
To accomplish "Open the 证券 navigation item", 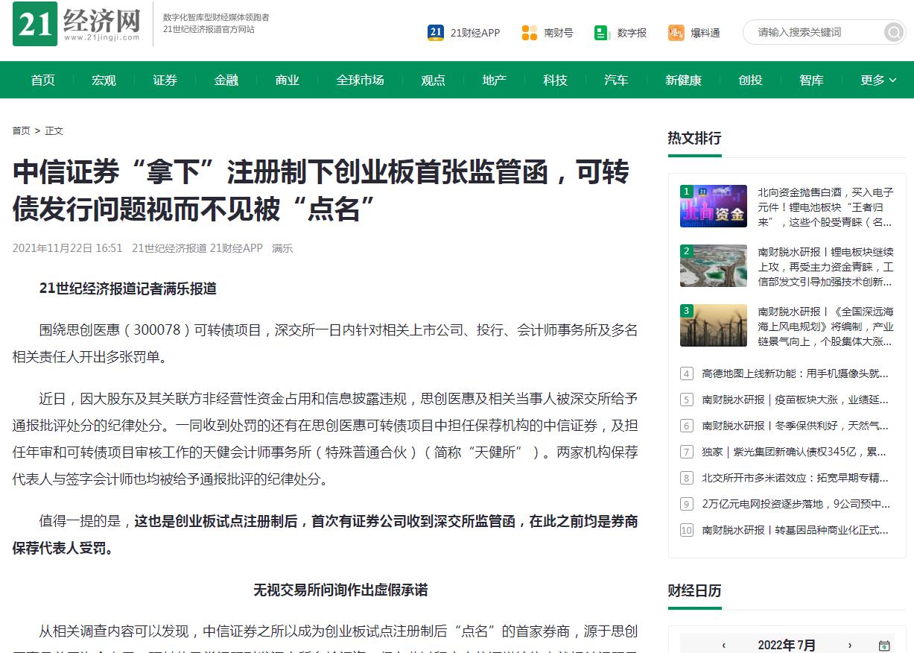I will pos(165,80).
